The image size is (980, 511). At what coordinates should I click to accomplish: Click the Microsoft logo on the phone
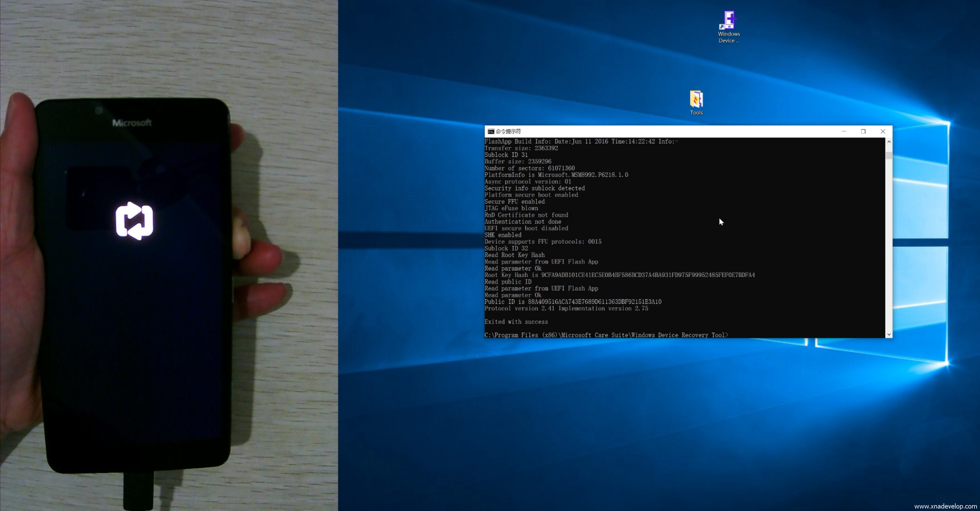tap(132, 123)
